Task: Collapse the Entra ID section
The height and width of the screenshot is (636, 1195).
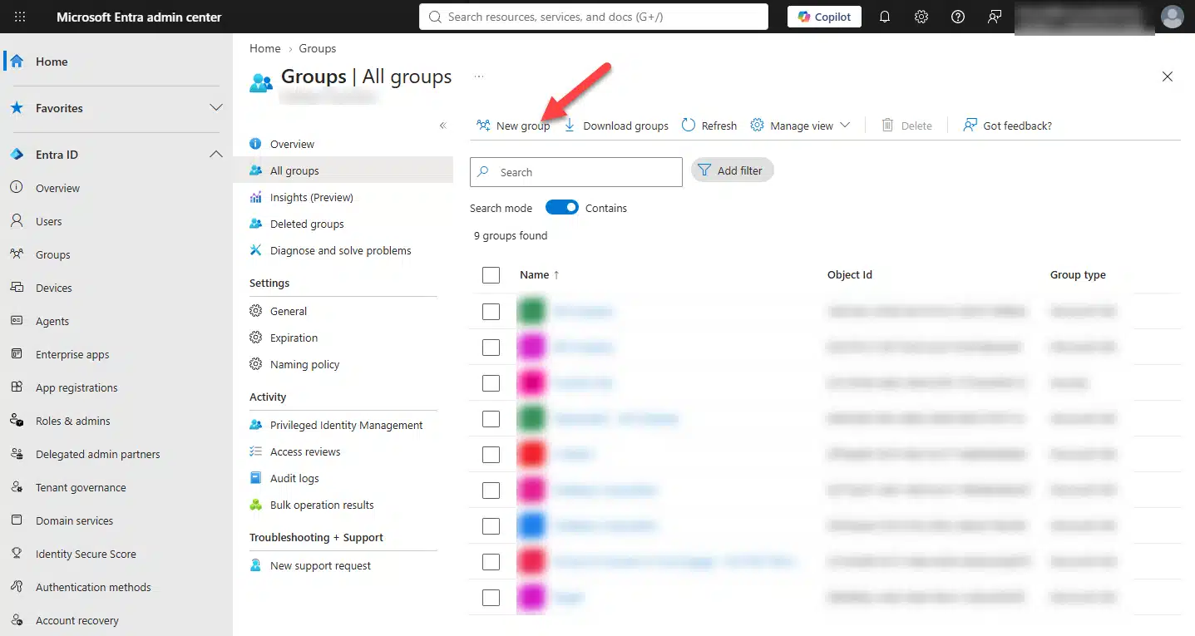Action: [215, 155]
